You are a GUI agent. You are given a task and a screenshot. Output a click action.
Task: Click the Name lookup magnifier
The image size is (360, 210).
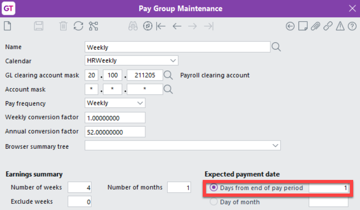click(x=276, y=47)
